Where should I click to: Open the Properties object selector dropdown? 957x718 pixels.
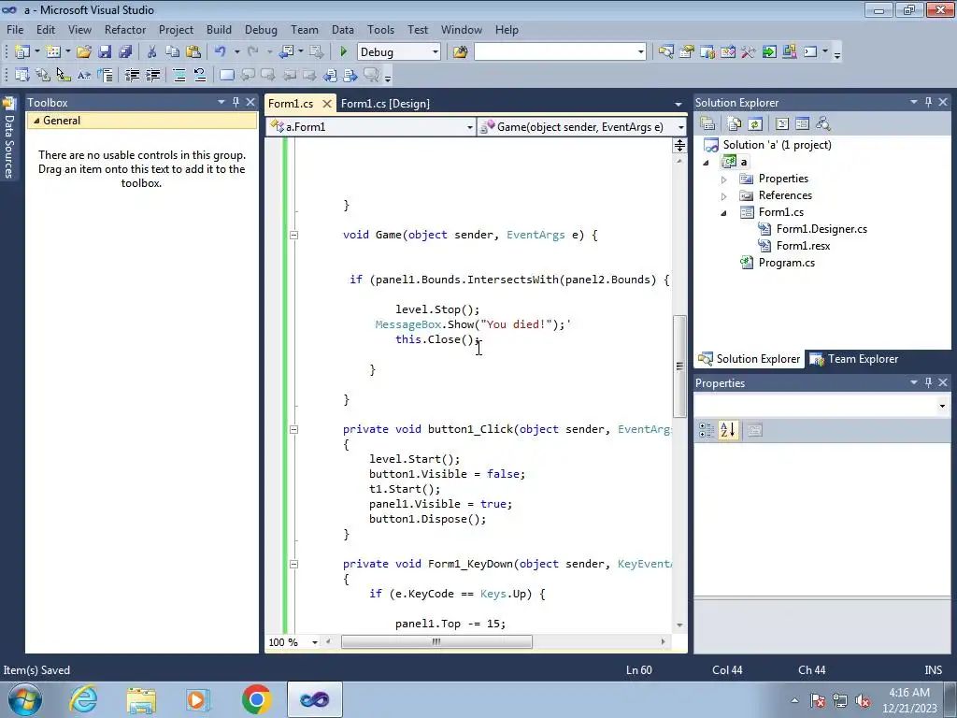point(942,406)
